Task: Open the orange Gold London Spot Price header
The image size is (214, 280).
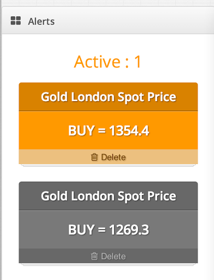Action: coord(108,97)
